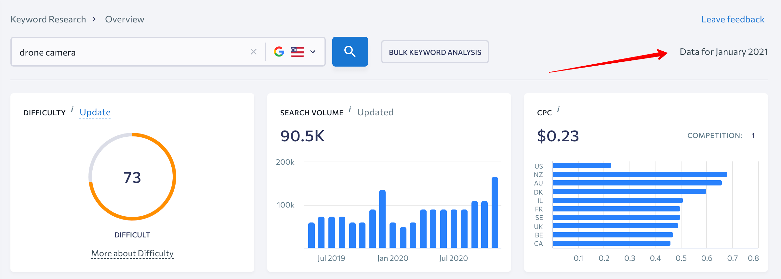The width and height of the screenshot is (781, 279).
Task: Click the CA bar in CPC chart
Action: [x=611, y=243]
